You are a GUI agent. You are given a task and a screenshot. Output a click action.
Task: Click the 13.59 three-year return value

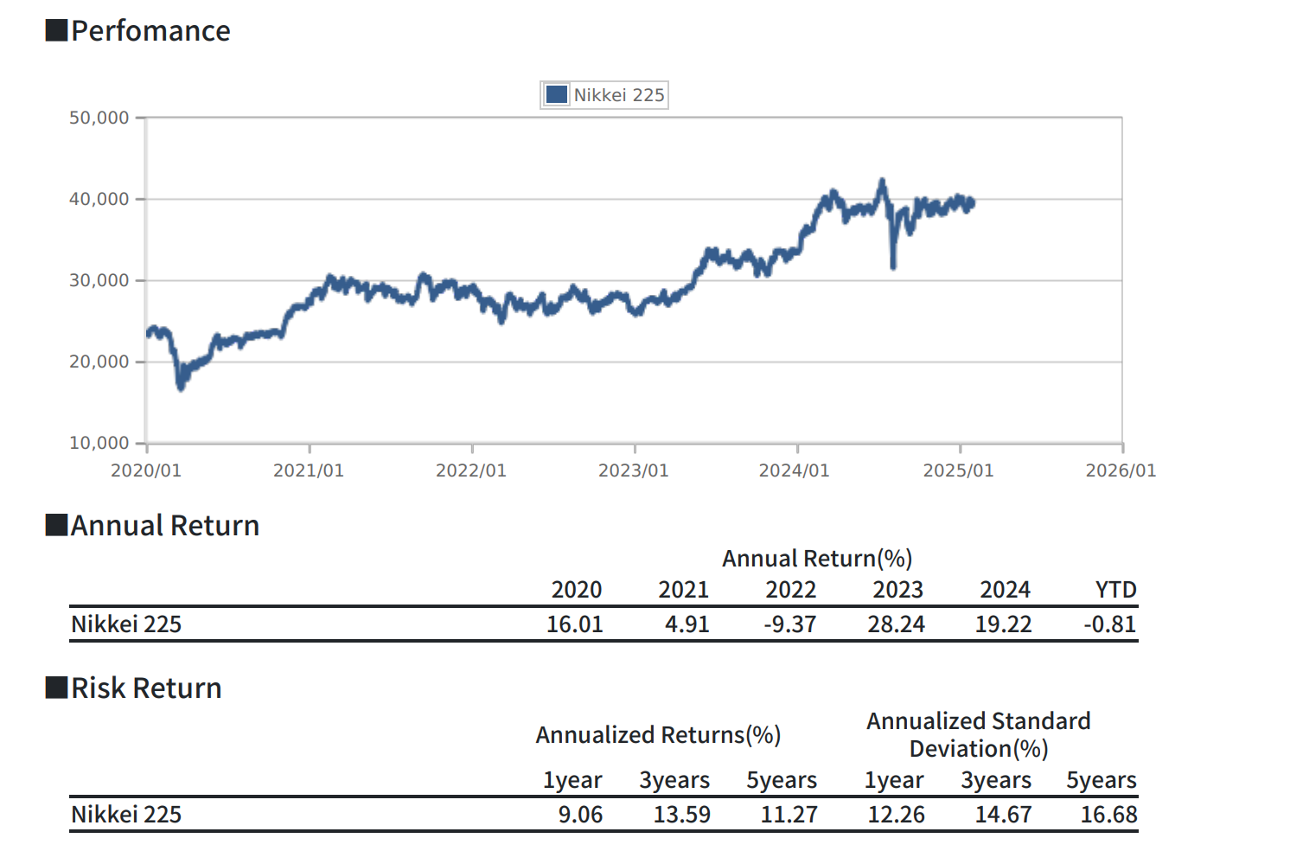(682, 815)
